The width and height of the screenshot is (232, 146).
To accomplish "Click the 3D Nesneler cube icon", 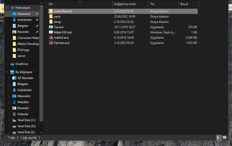I will coord(14,78).
